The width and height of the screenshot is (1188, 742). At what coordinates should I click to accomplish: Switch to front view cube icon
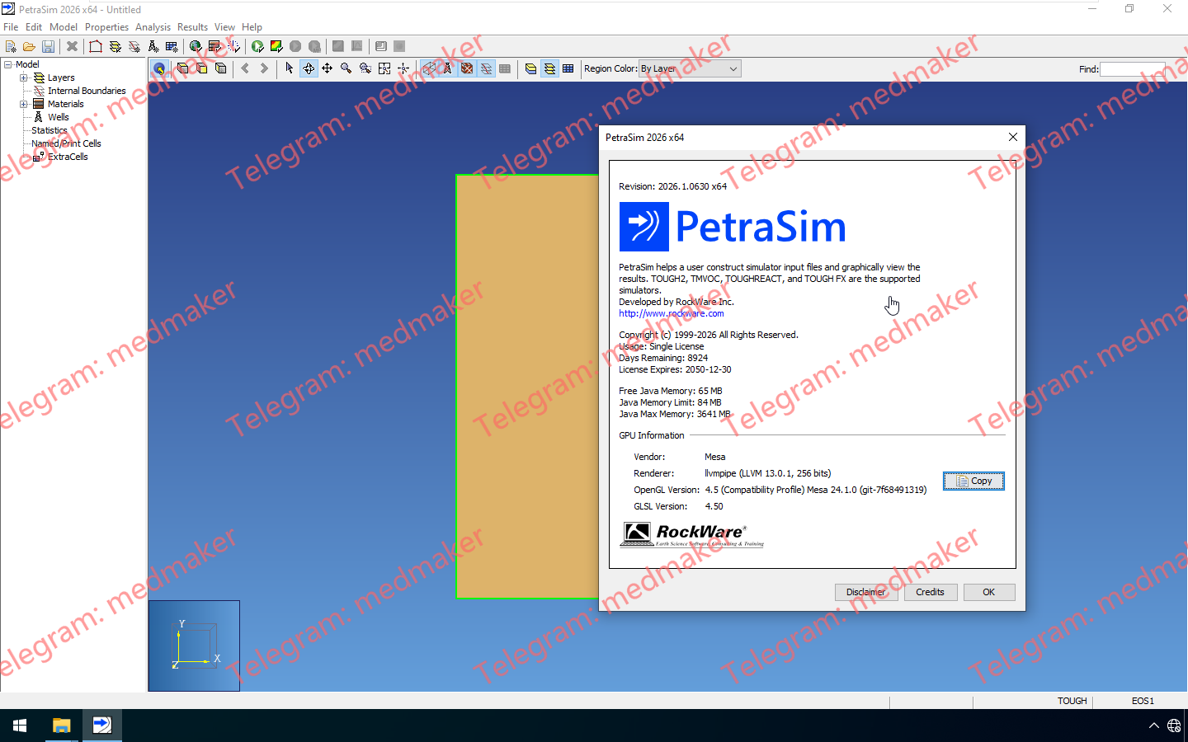[182, 68]
